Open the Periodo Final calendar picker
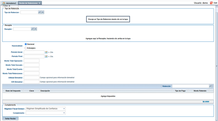The image size is (218, 121). pyautogui.click(x=46, y=56)
